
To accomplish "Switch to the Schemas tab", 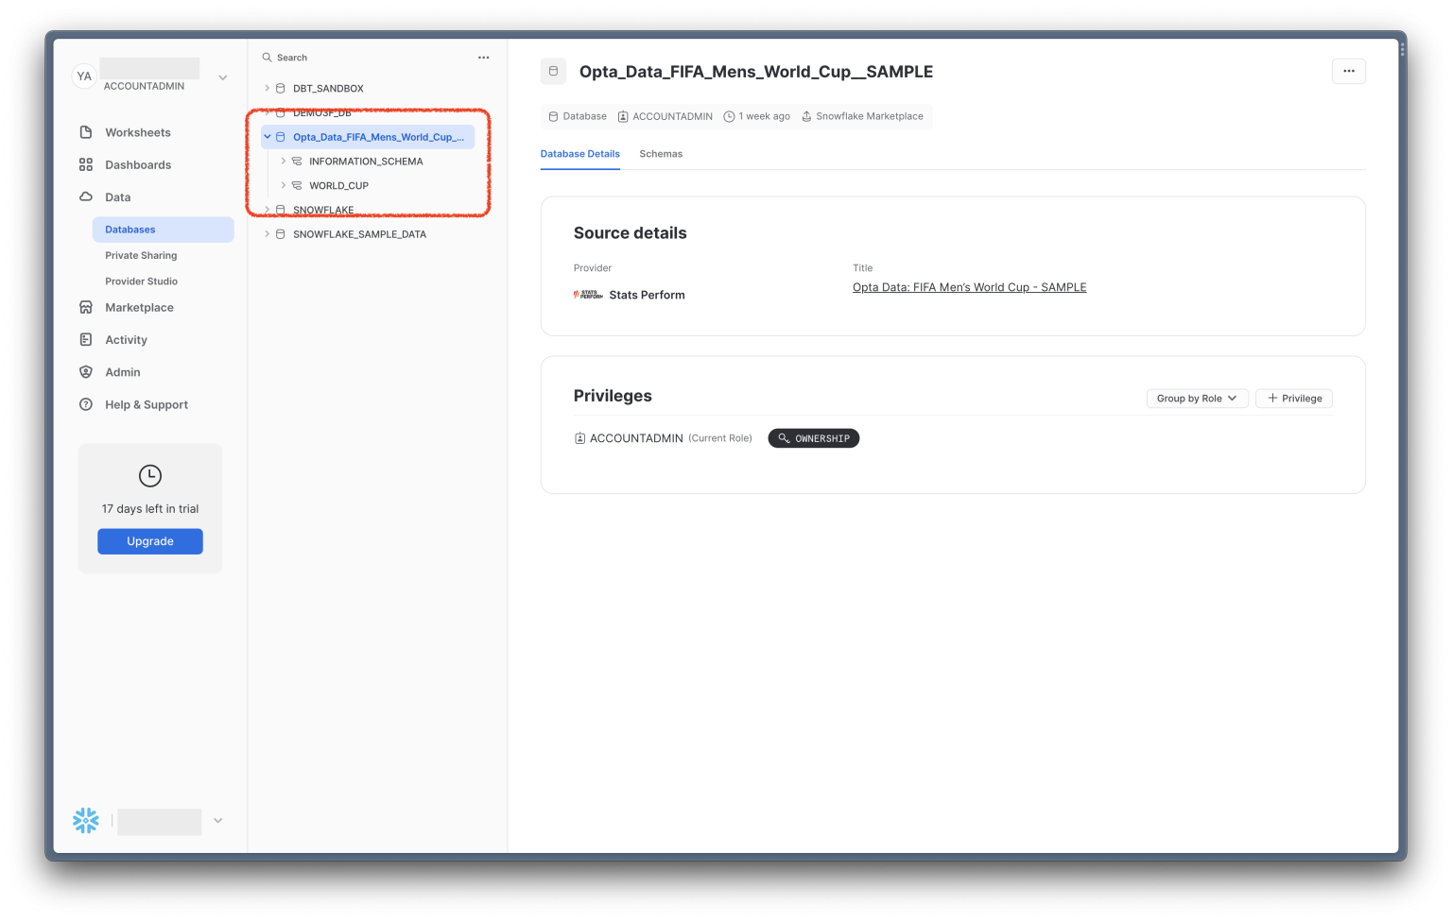I will point(661,154).
